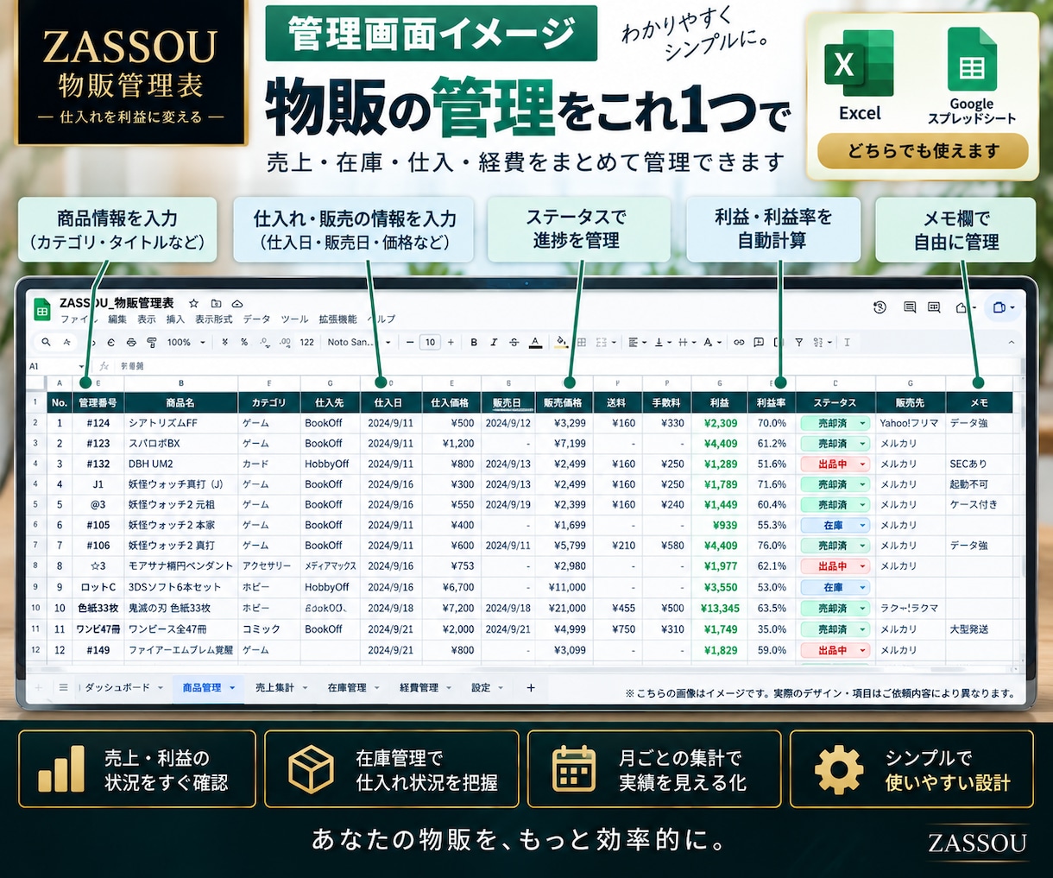Click the A1 name box
The image size is (1053, 878).
pos(56,366)
